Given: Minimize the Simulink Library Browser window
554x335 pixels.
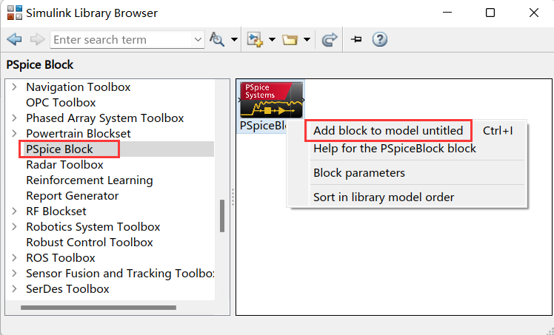Looking at the screenshot, I should coord(447,13).
